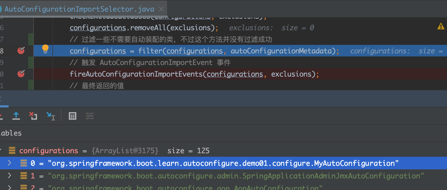Viewport: 447px width, 190px height.
Task: Click the yellow lightbulb intention icon
Action: [x=45, y=49]
